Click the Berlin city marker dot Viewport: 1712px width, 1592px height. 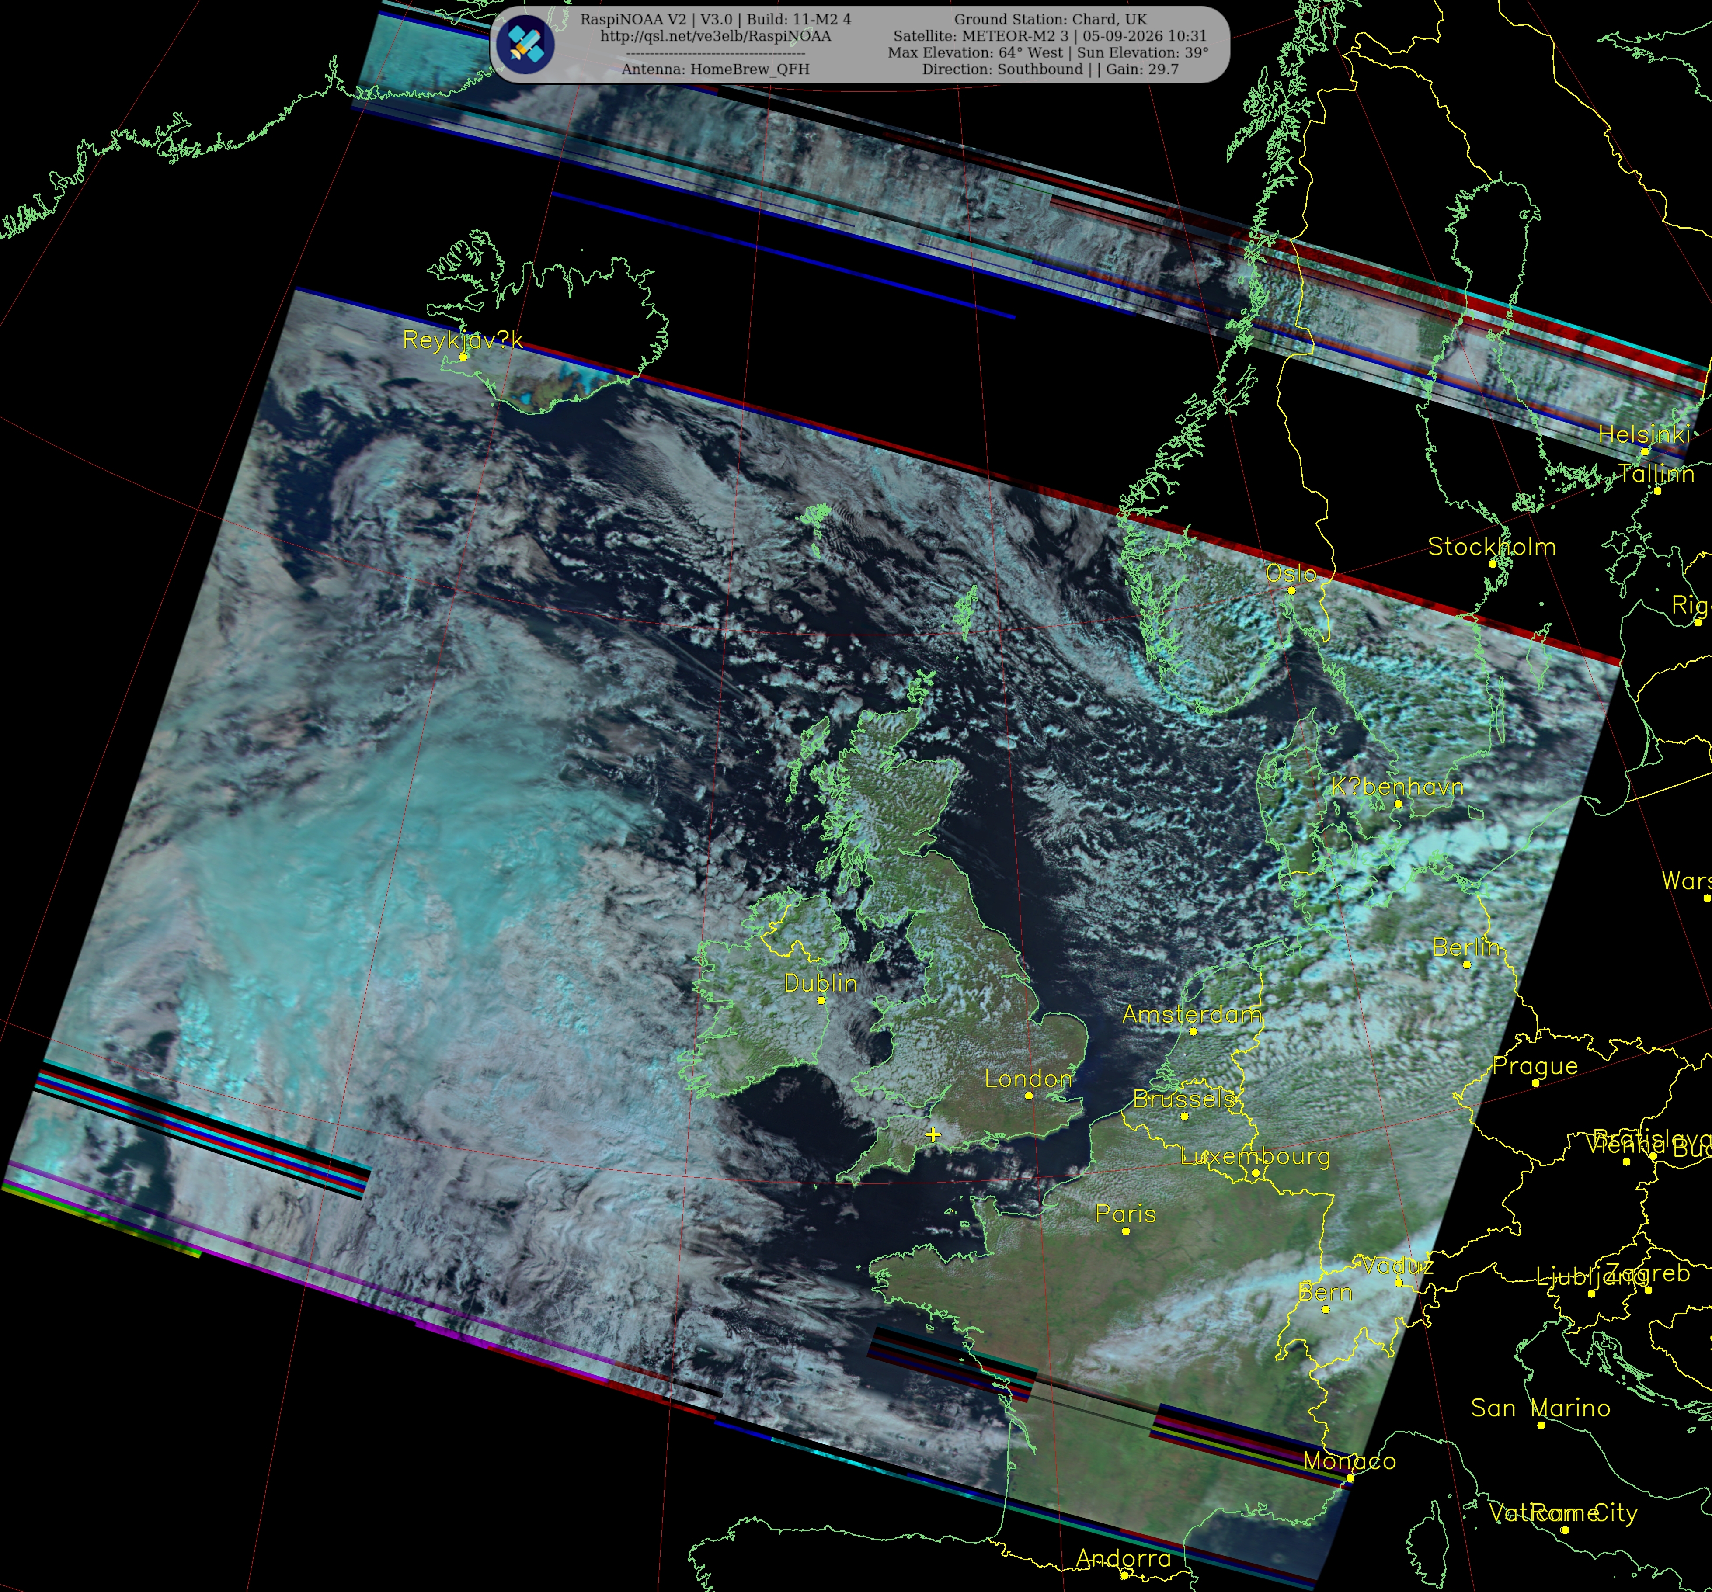tap(1467, 964)
